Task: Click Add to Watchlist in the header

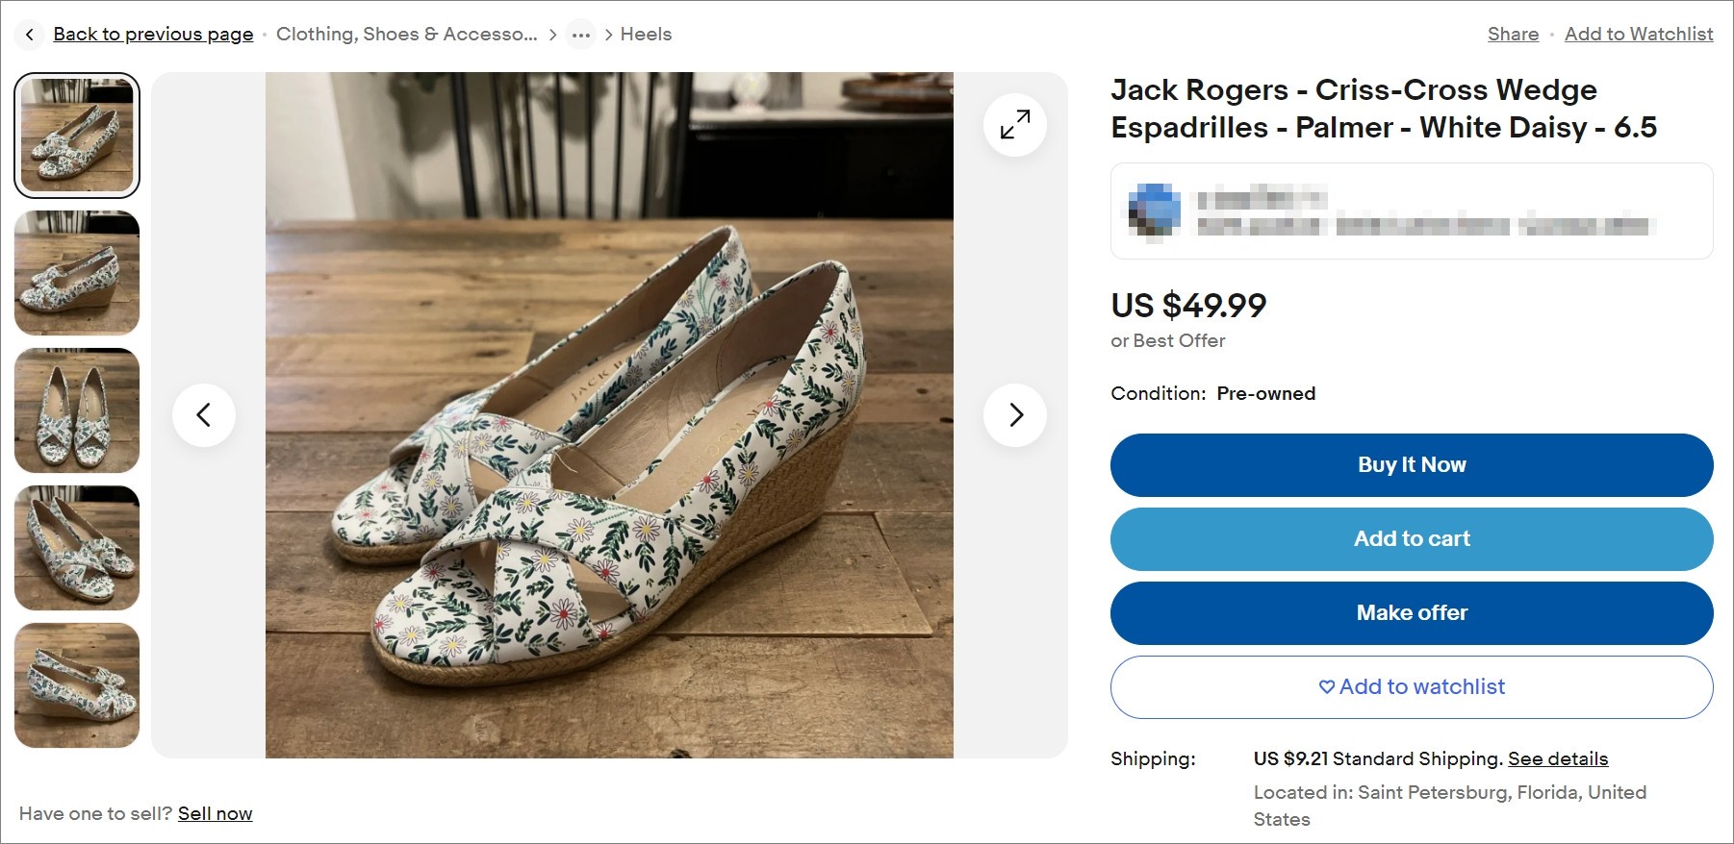Action: [x=1638, y=34]
